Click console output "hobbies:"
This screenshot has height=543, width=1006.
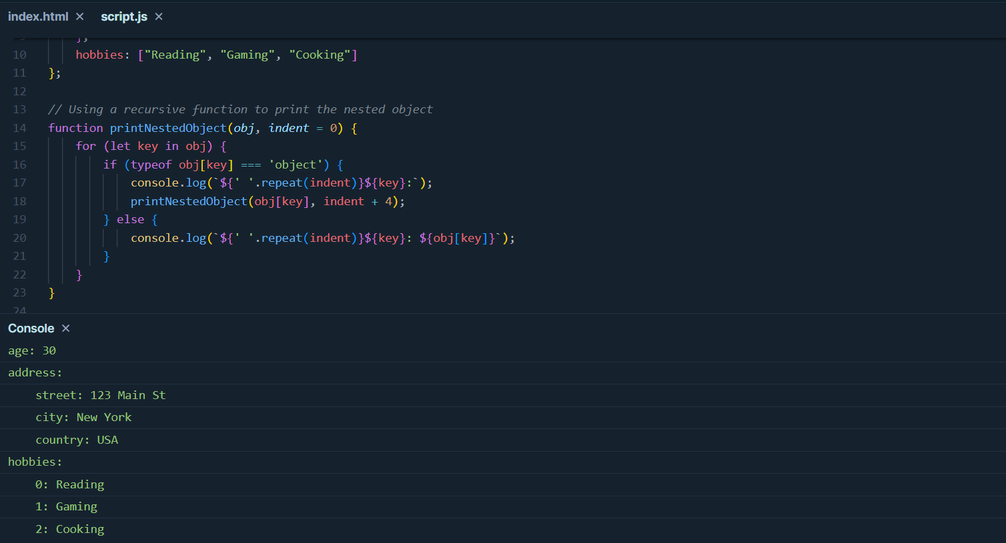[35, 462]
